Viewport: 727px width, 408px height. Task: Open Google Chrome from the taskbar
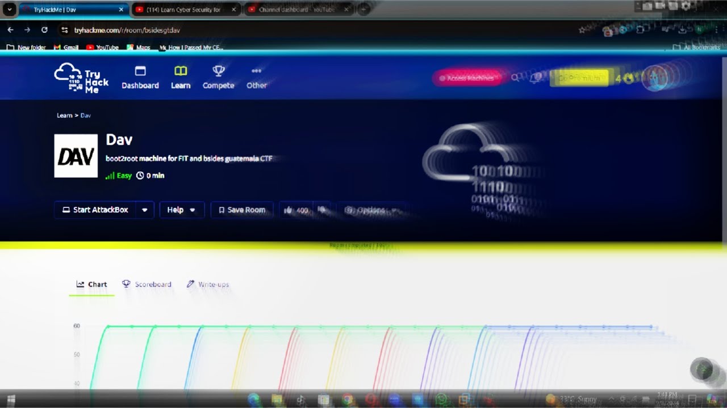click(x=347, y=399)
